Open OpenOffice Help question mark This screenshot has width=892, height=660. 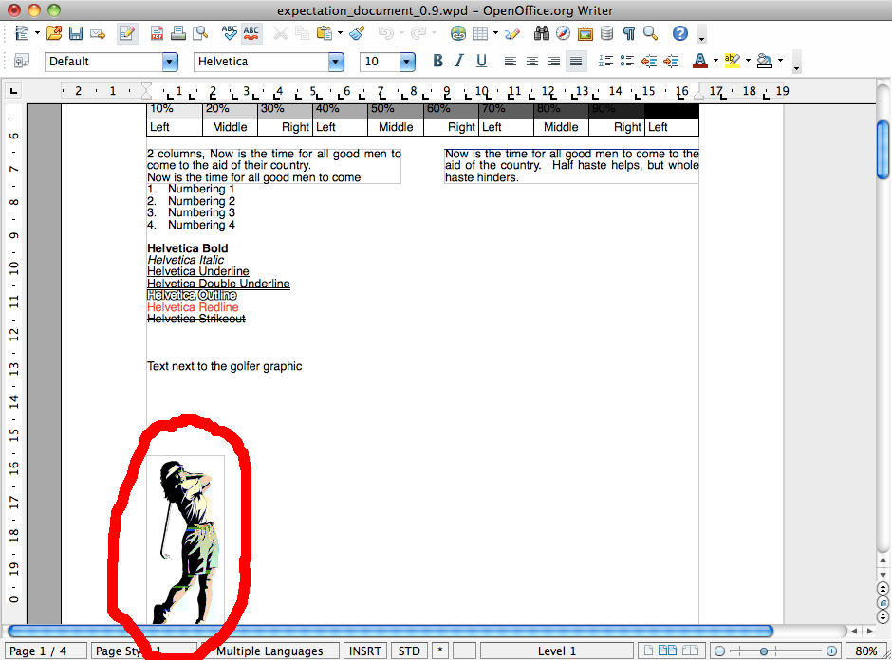pyautogui.click(x=679, y=34)
